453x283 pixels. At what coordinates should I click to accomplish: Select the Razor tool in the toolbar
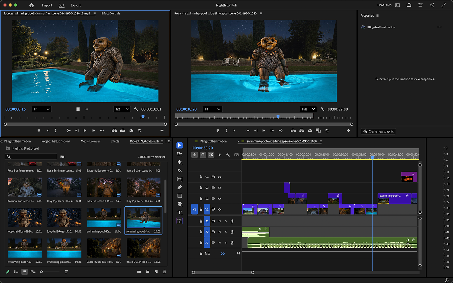coord(179,171)
